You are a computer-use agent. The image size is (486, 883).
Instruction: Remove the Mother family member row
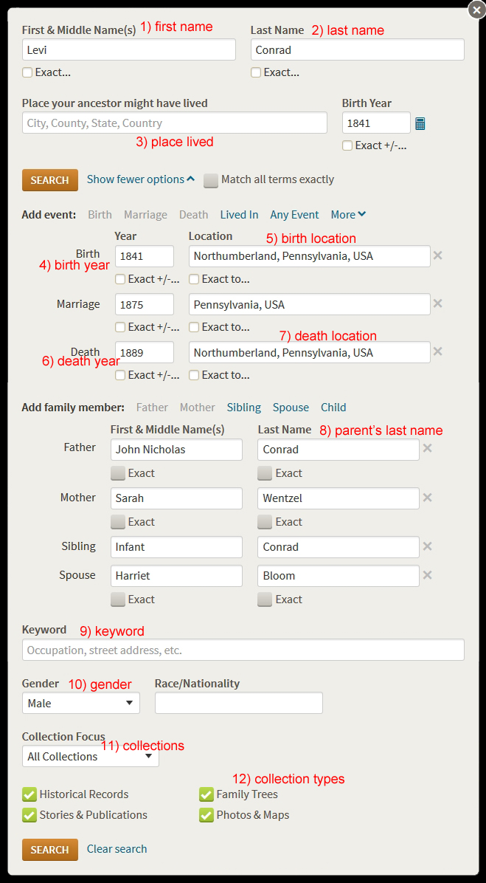(x=428, y=498)
